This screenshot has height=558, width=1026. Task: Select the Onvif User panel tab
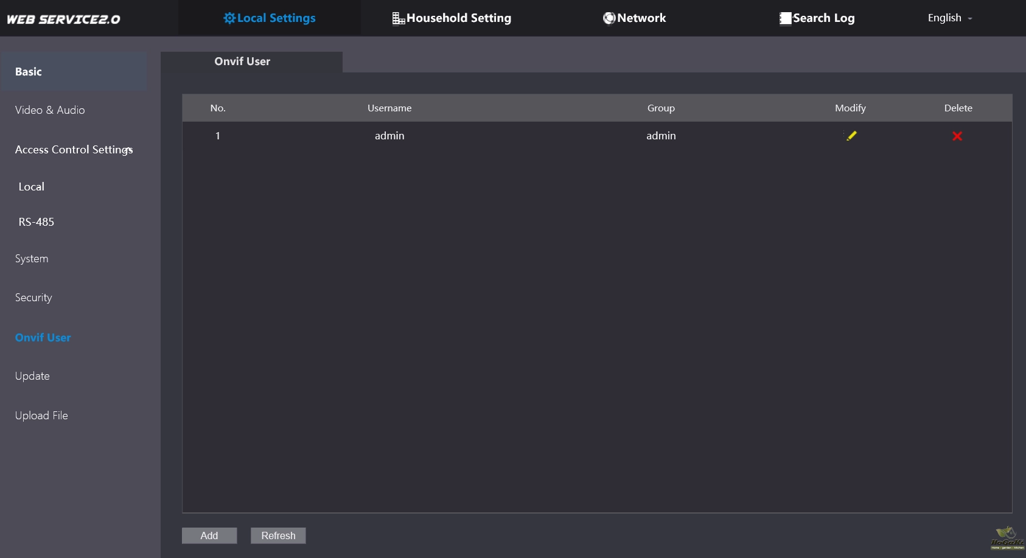coord(242,61)
